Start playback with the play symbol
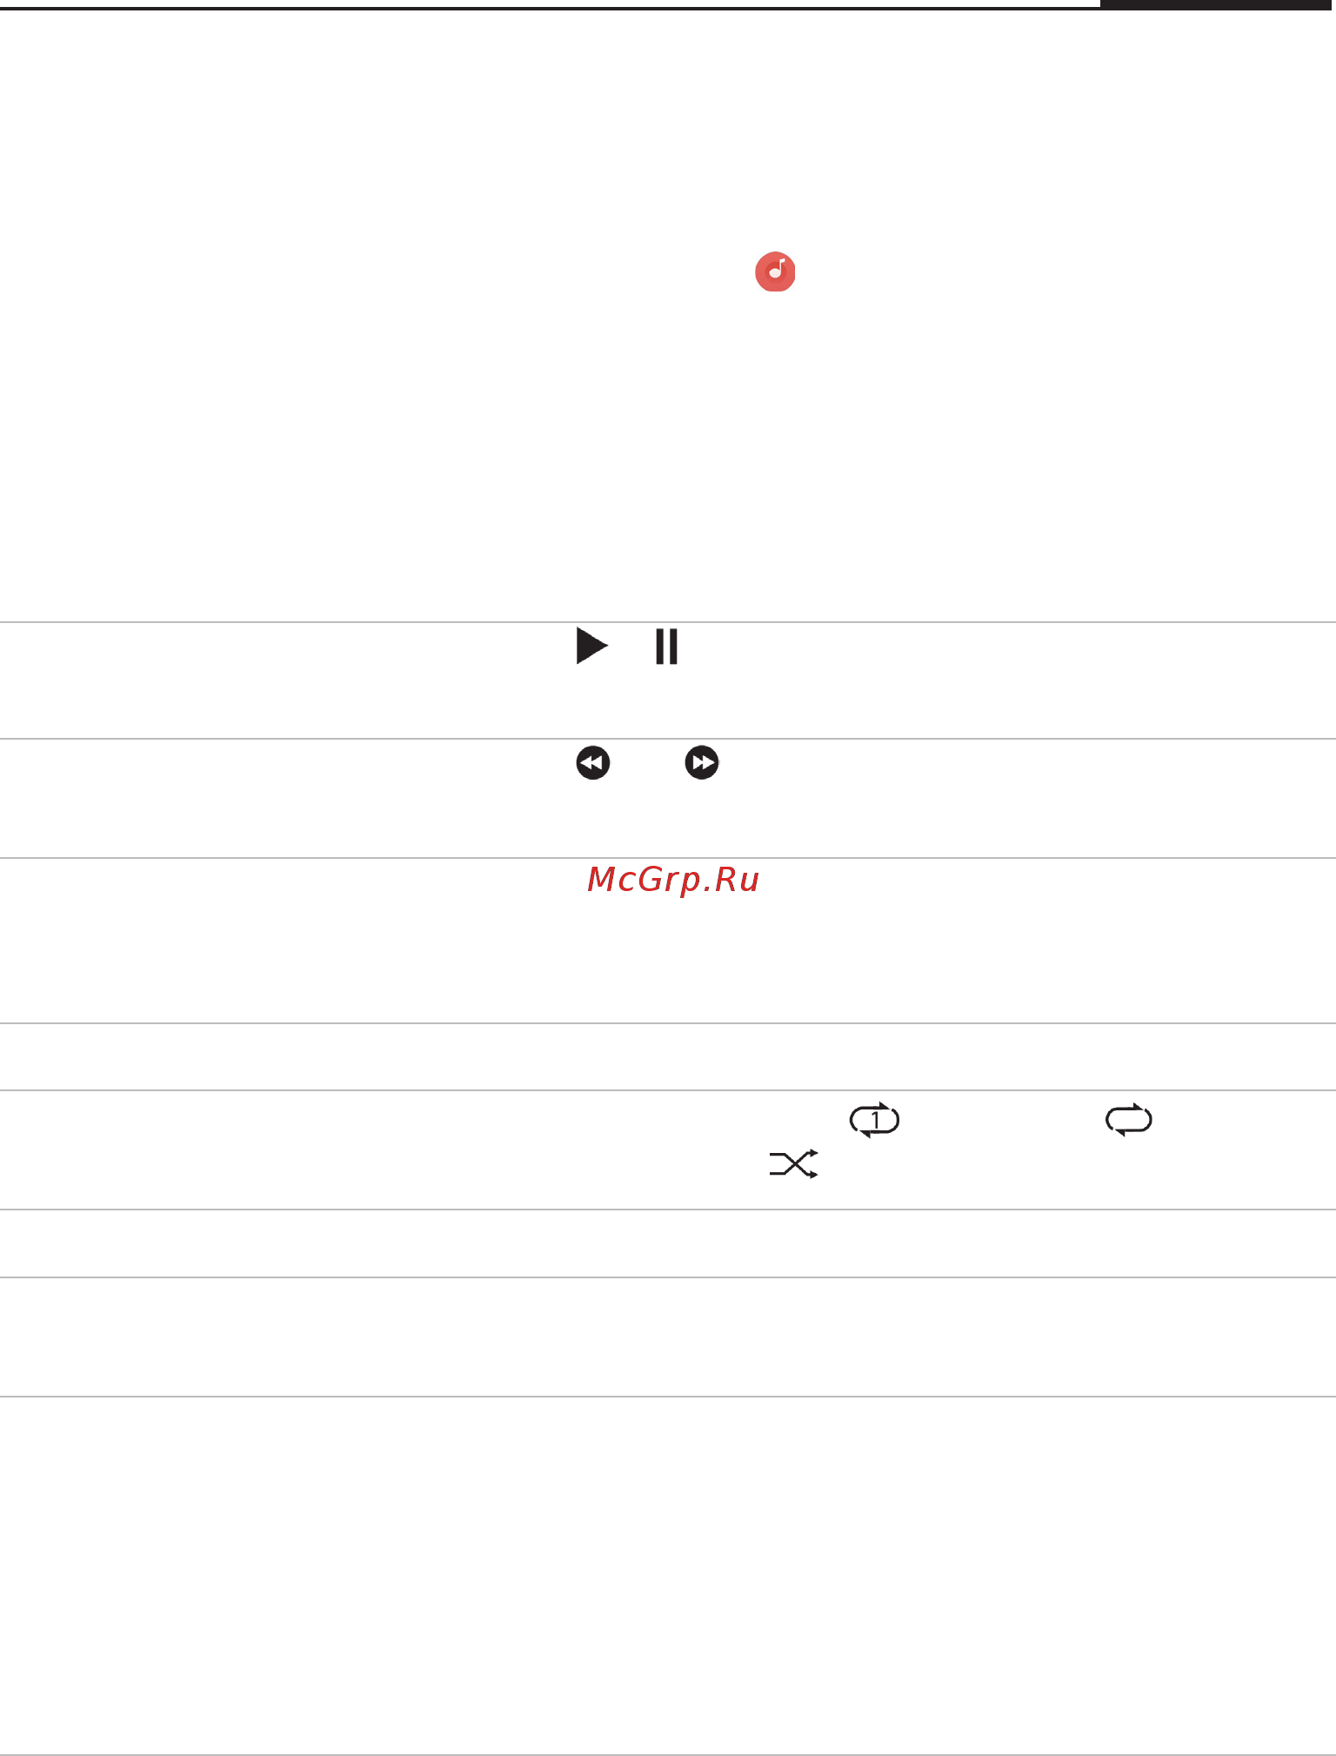Viewport: 1336px width, 1756px height. 591,647
